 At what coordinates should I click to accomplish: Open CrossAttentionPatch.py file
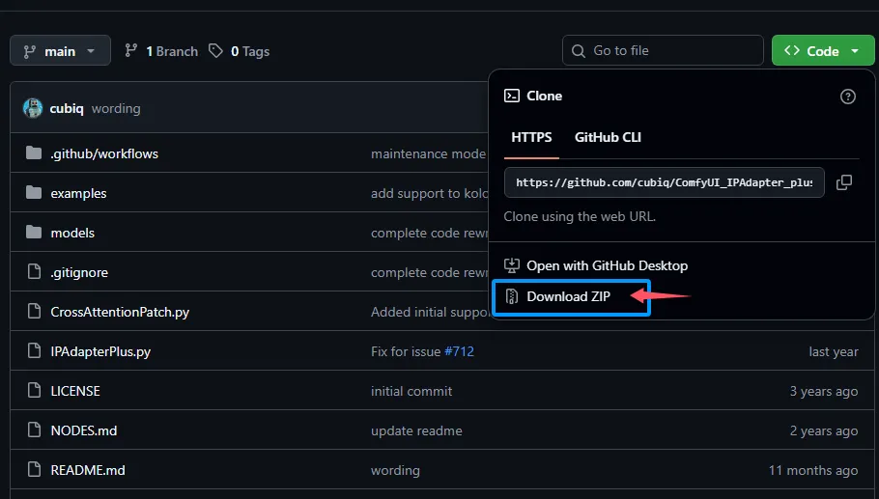[120, 312]
